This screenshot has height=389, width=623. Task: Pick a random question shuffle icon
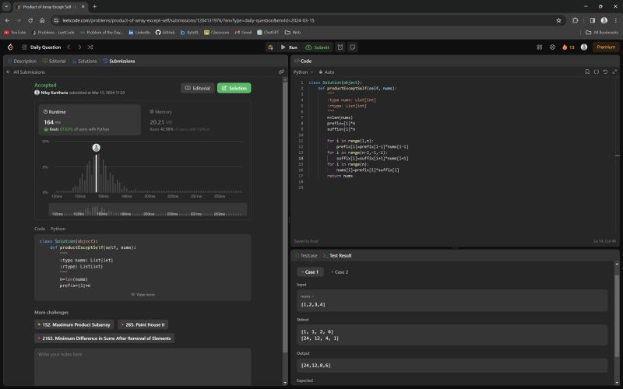coord(90,47)
